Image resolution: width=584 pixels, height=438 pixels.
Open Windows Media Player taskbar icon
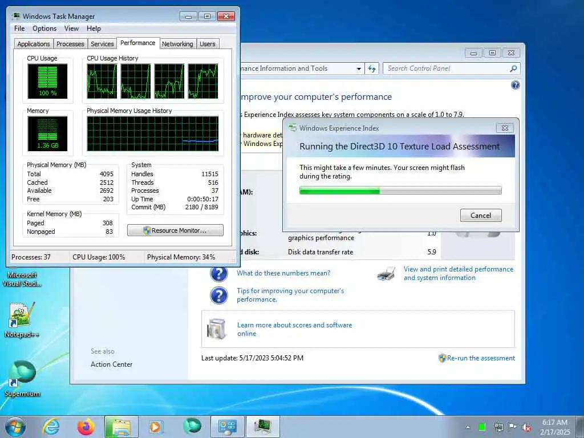(156, 427)
